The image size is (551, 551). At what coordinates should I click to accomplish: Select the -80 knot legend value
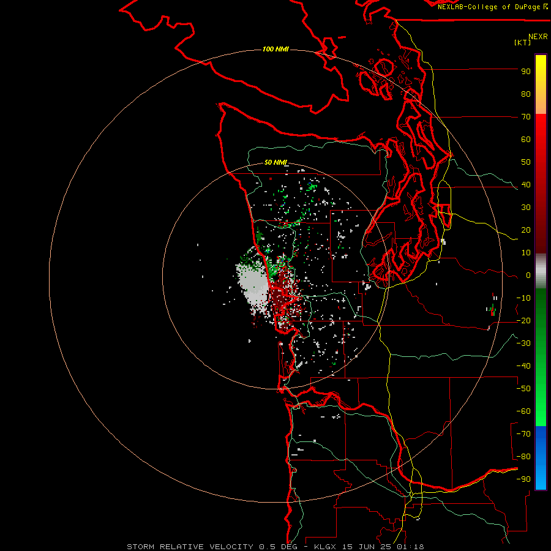(x=523, y=457)
